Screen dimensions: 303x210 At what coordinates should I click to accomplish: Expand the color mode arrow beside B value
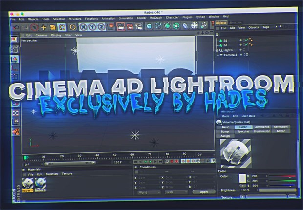click(x=243, y=186)
